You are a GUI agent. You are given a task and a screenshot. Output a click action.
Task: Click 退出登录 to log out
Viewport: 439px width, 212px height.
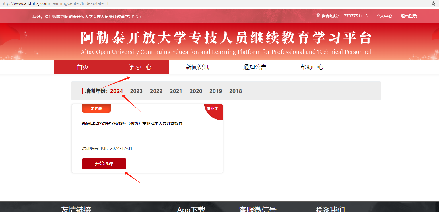(409, 16)
